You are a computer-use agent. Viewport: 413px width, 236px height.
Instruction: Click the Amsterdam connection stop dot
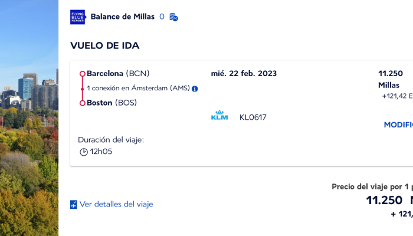tap(83, 89)
